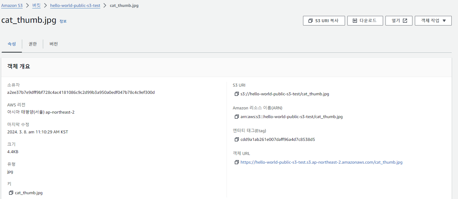Go to 버킷 breadcrumb link
The image size is (458, 199).
tap(36, 5)
